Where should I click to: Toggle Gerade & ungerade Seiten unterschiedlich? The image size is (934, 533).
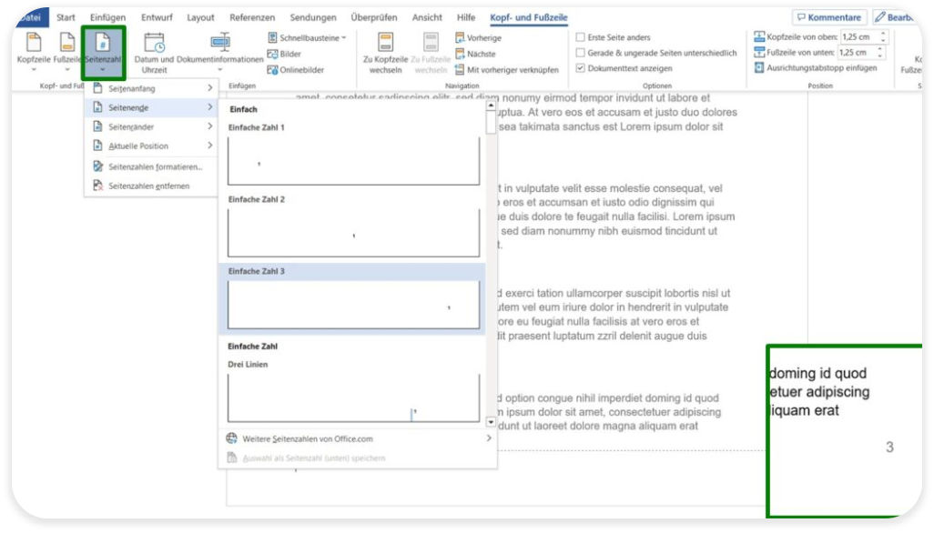click(x=580, y=53)
